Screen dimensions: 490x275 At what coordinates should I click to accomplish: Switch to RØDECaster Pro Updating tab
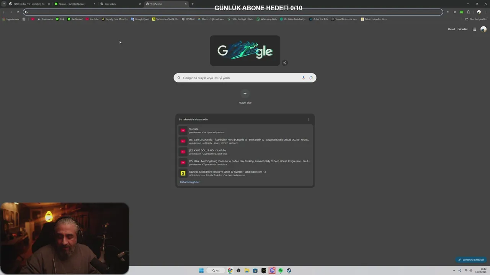click(x=29, y=4)
